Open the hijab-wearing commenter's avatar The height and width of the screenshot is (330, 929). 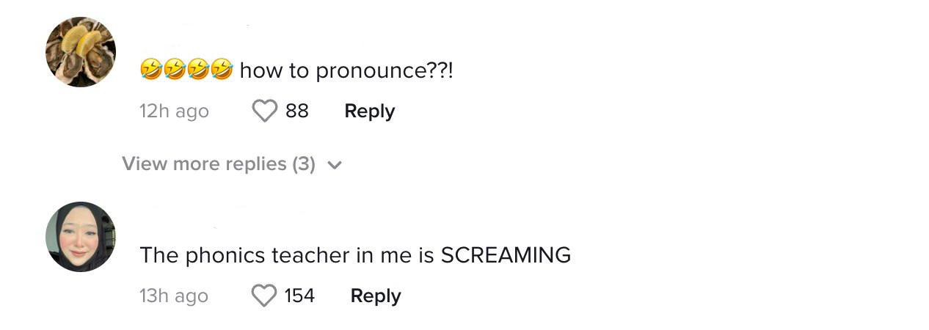pos(81,237)
